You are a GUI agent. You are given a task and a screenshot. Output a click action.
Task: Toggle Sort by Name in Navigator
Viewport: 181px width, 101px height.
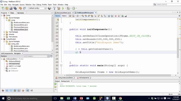point(27,90)
